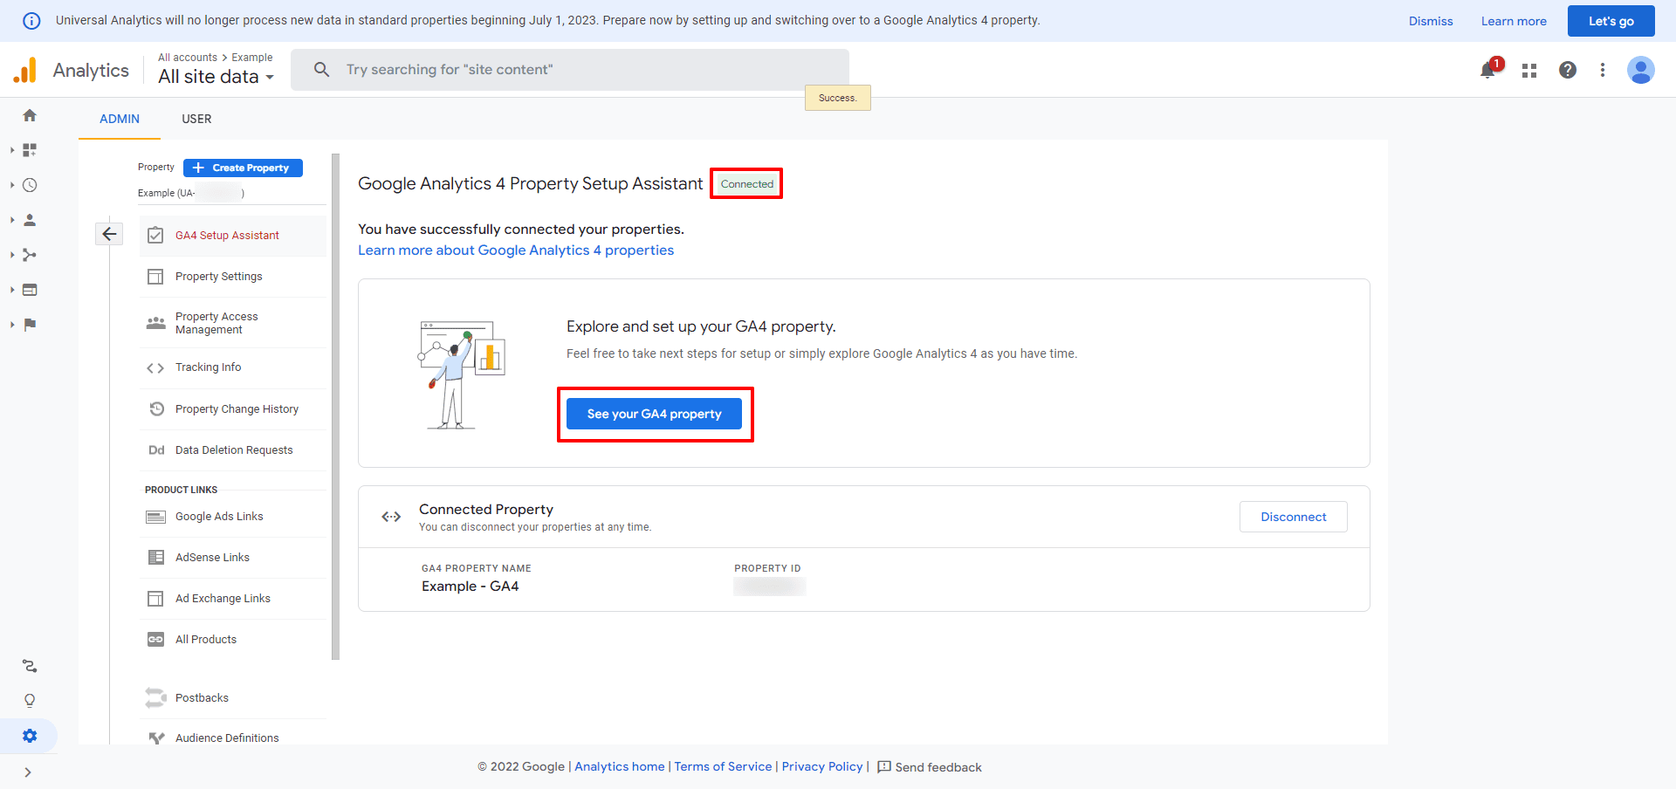Open Conversions flag icon in sidebar

coord(30,325)
